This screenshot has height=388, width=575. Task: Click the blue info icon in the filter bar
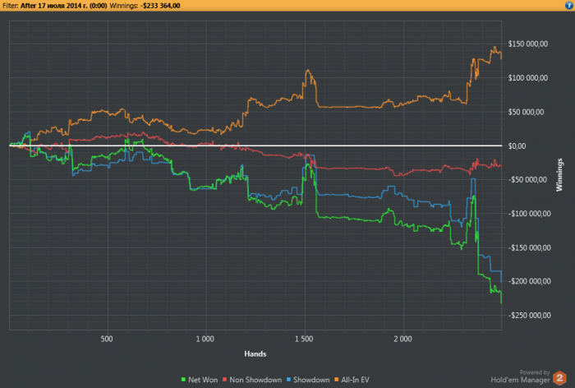tap(568, 6)
